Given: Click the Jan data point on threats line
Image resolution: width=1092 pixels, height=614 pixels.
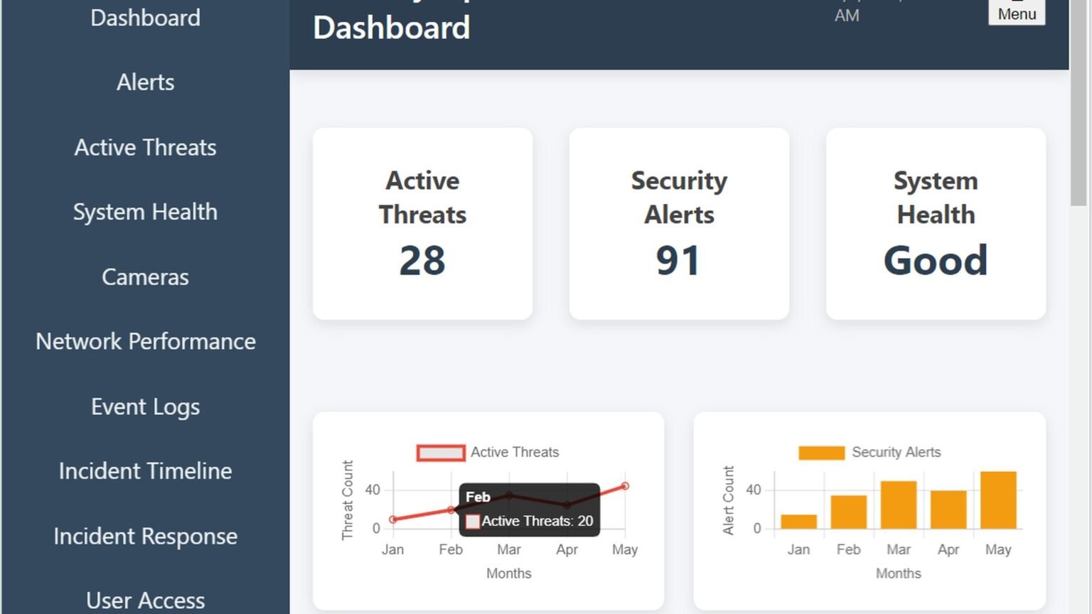Looking at the screenshot, I should (x=393, y=519).
